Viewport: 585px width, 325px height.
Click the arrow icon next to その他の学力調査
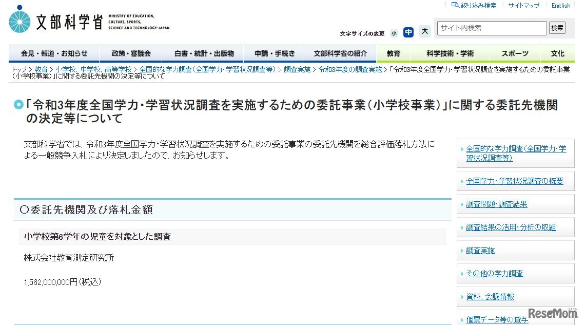point(463,273)
